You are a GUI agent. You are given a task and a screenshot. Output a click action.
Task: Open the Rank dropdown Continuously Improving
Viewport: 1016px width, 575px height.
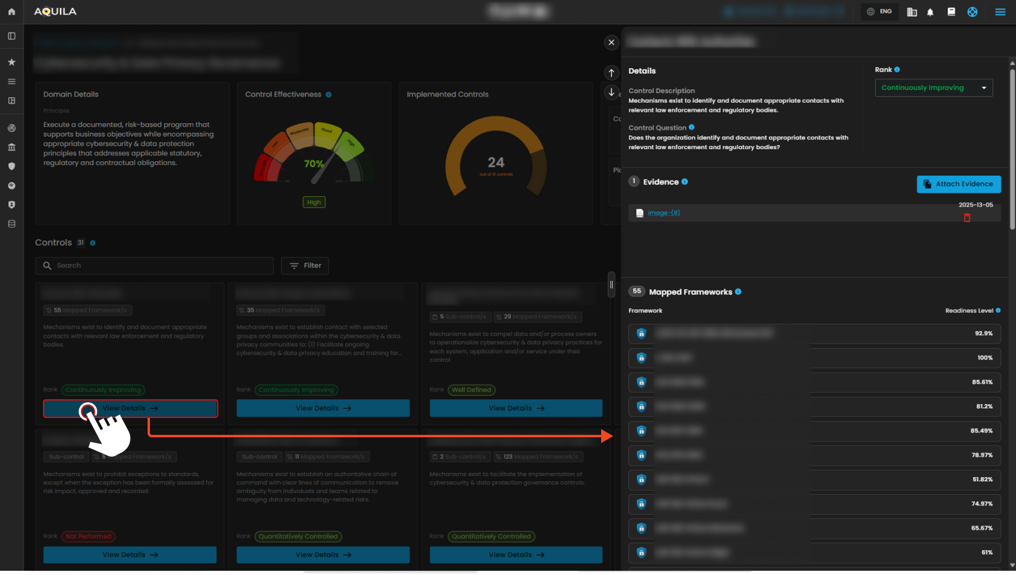click(933, 88)
